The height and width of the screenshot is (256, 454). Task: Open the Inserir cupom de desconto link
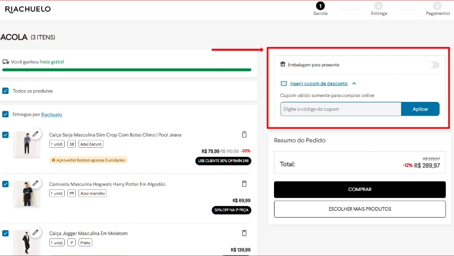pos(318,84)
